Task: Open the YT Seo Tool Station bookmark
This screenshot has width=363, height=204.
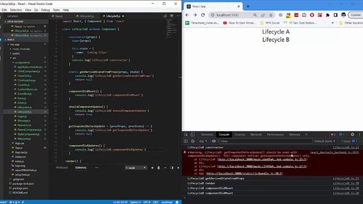Action: [x=300, y=23]
